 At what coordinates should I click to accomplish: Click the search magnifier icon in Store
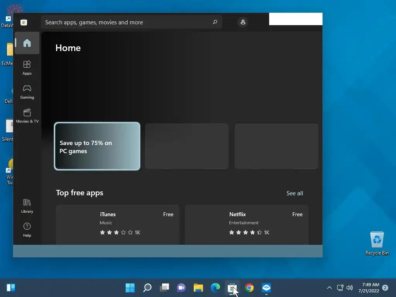[x=215, y=22]
